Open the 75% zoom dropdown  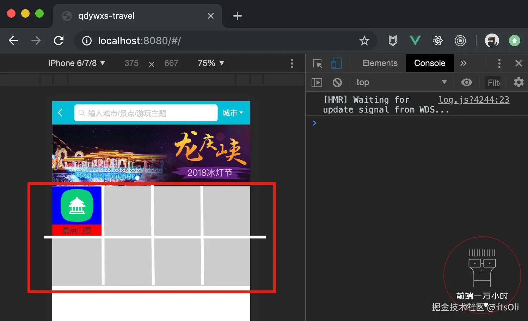211,63
